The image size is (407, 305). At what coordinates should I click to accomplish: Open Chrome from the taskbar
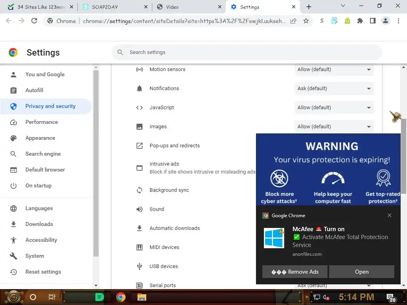[120, 297]
